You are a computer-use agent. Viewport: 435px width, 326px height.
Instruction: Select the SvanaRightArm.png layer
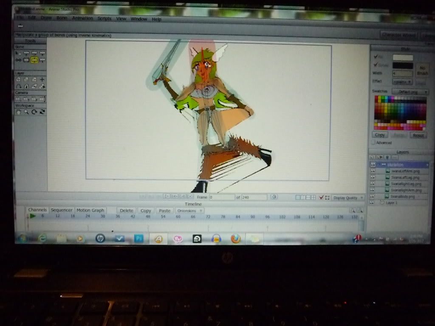click(x=406, y=190)
